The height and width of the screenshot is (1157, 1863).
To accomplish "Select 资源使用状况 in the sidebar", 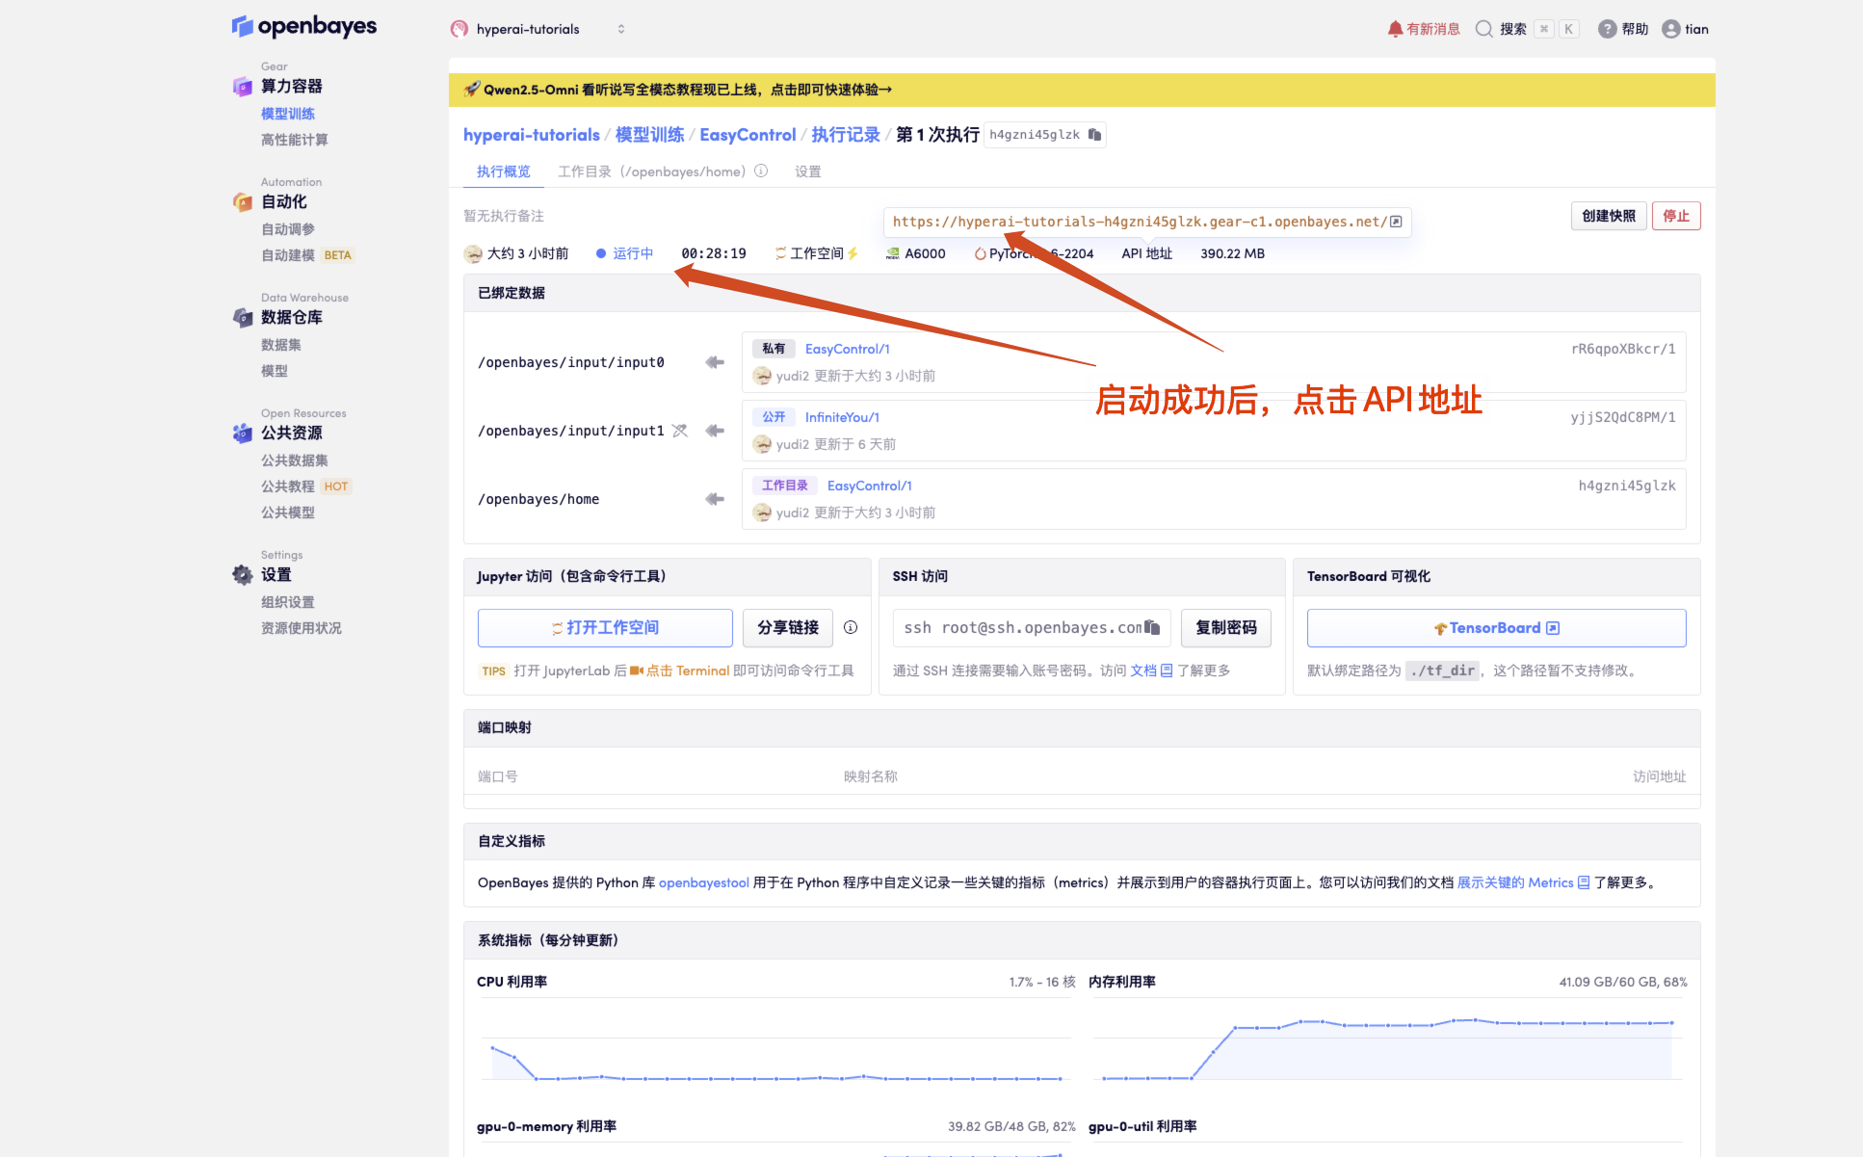I will [301, 628].
